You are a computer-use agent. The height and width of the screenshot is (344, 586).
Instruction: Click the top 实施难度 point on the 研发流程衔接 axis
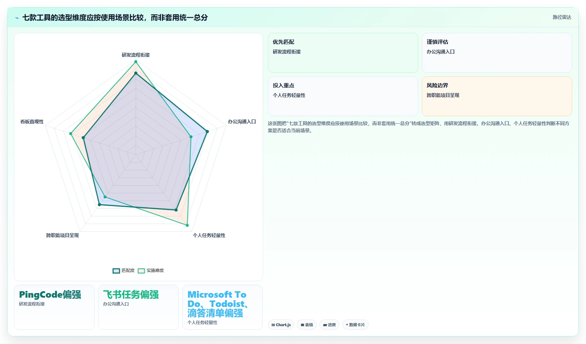(136, 62)
